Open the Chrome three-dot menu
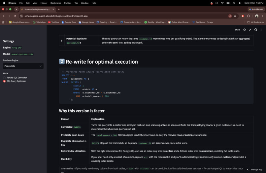 click(262, 16)
